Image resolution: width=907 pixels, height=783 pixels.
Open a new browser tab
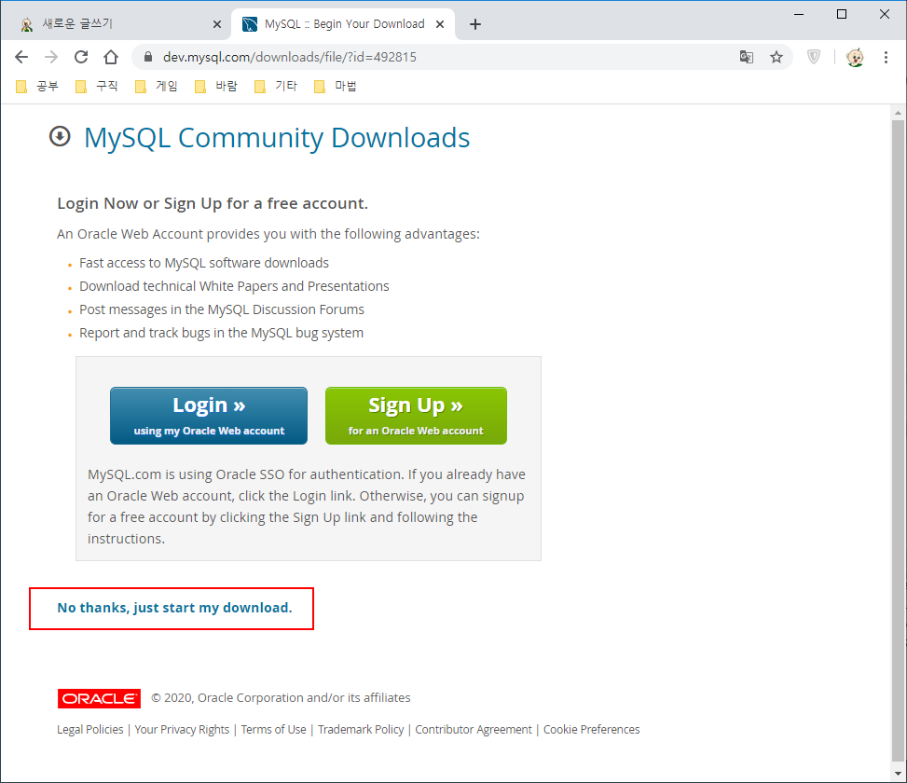pyautogui.click(x=474, y=24)
